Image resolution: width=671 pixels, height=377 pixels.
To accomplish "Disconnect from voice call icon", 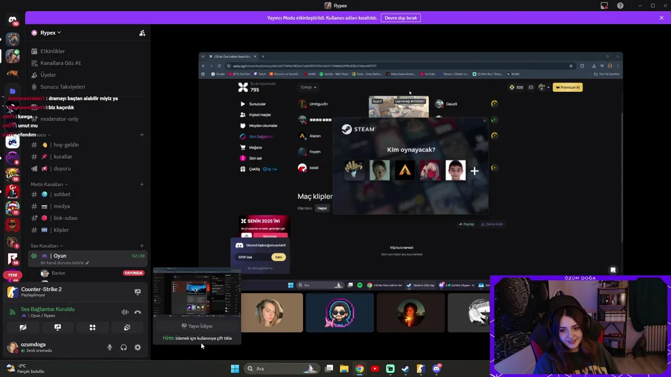I will point(137,312).
